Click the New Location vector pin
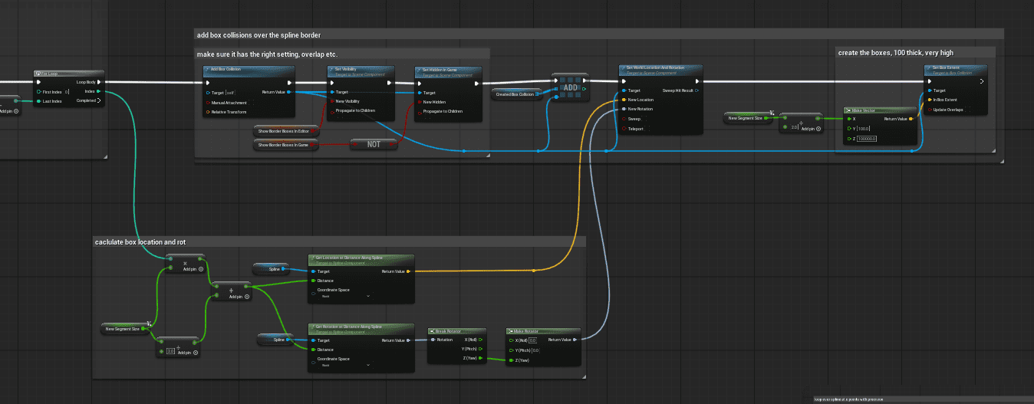The height and width of the screenshot is (404, 1034). (x=623, y=100)
